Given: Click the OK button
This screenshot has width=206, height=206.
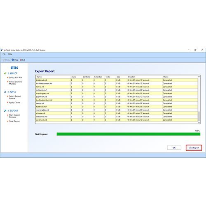Looking at the screenshot, I should 174,148.
